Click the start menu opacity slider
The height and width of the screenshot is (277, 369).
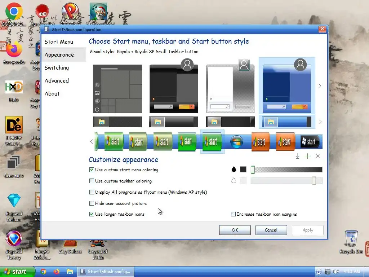coord(286,170)
